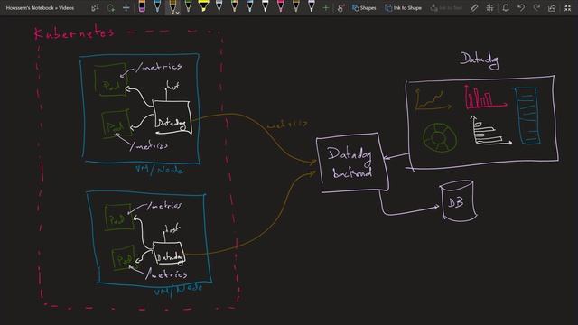Open the orange pencil options chevron

(x=177, y=12)
